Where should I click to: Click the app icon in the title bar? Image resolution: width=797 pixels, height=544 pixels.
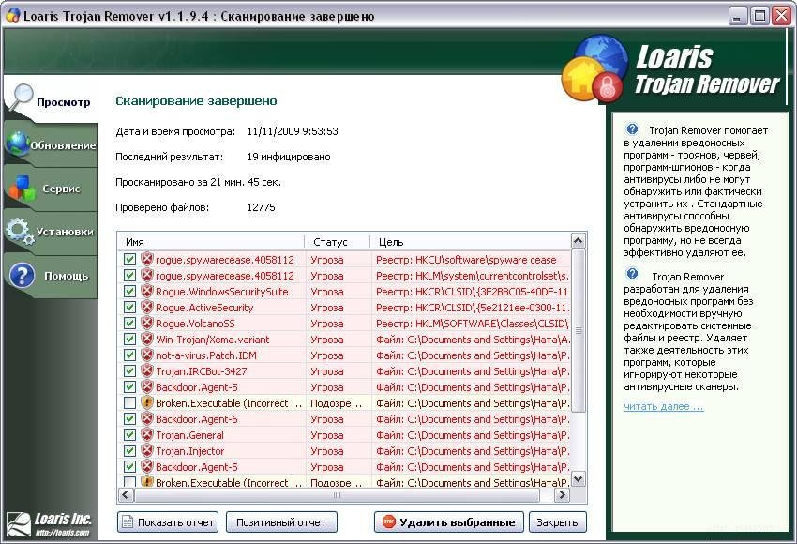pyautogui.click(x=13, y=16)
